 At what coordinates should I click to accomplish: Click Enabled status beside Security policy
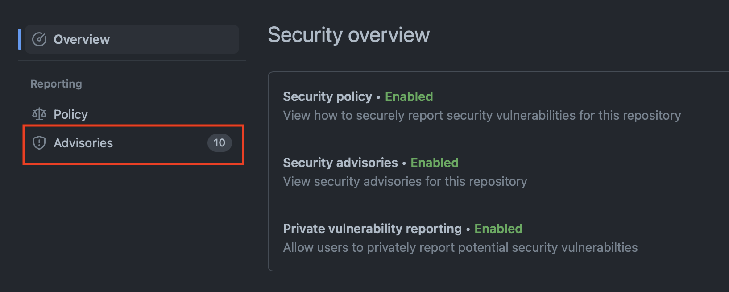(409, 96)
